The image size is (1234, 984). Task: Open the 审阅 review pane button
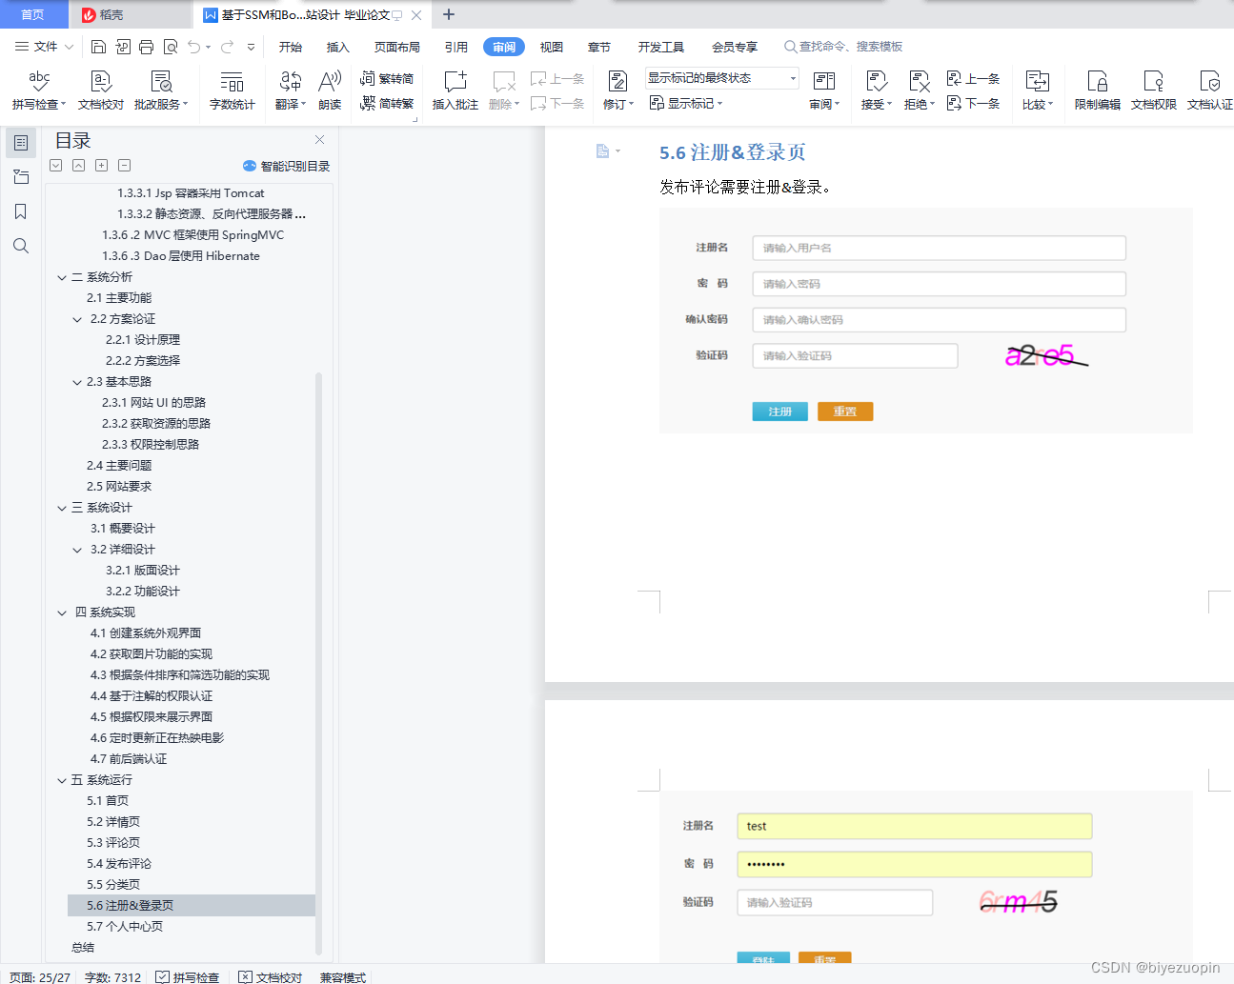[x=824, y=90]
